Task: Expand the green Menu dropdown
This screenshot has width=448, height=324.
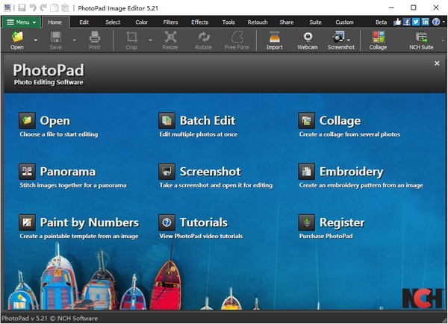Action: (x=21, y=22)
